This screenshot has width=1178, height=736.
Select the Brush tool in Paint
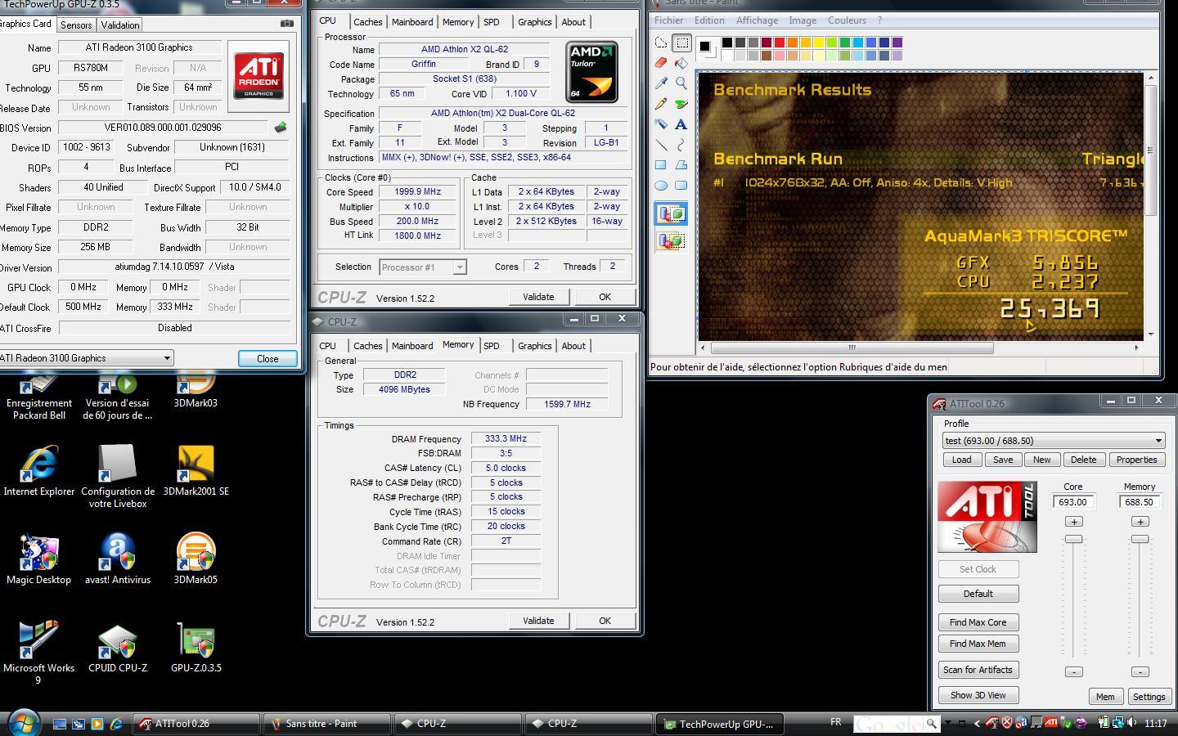[x=681, y=104]
